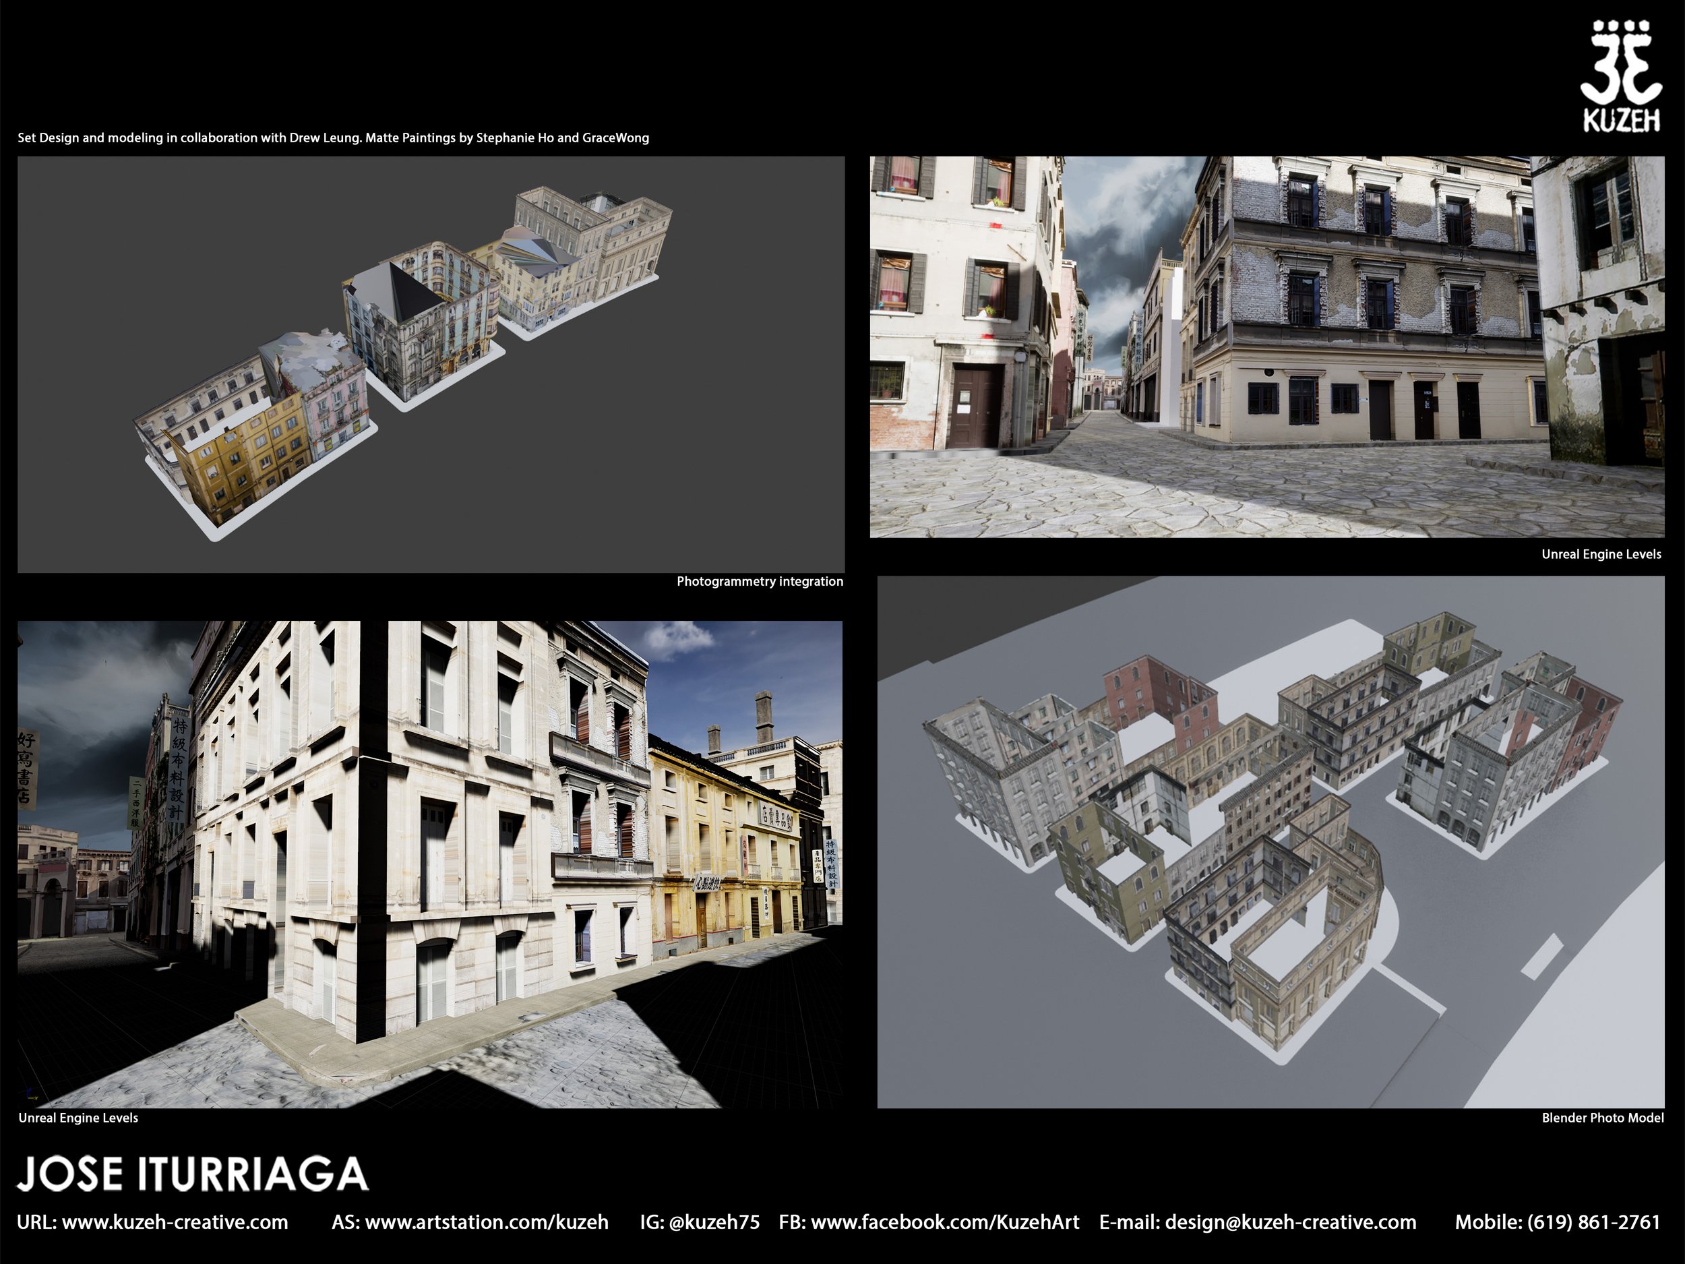Viewport: 1685px width, 1264px height.
Task: Click the Set Design collaboration credit text
Action: [x=333, y=138]
